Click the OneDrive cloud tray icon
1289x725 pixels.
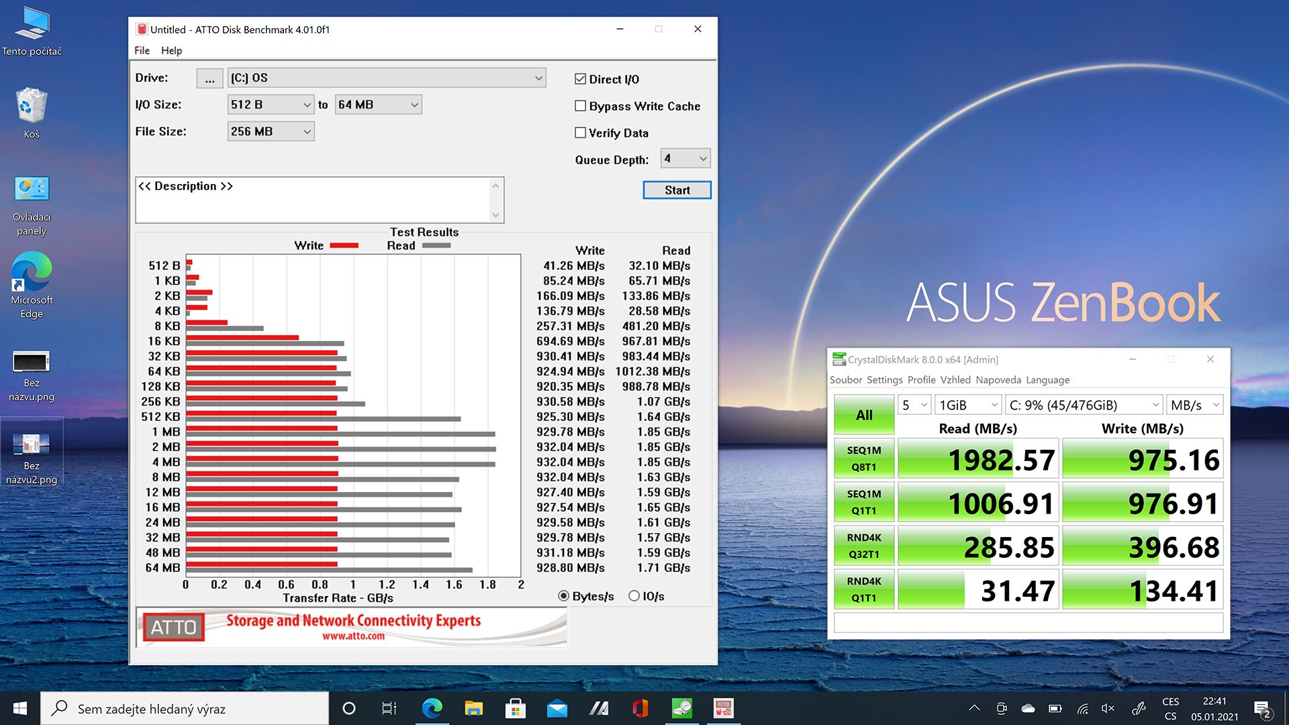click(x=1028, y=708)
